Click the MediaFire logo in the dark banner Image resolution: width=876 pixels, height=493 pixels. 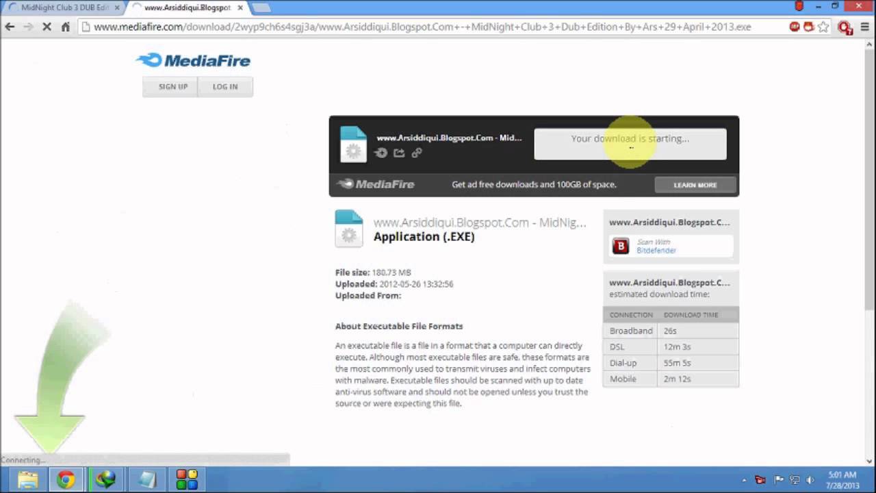tap(376, 184)
